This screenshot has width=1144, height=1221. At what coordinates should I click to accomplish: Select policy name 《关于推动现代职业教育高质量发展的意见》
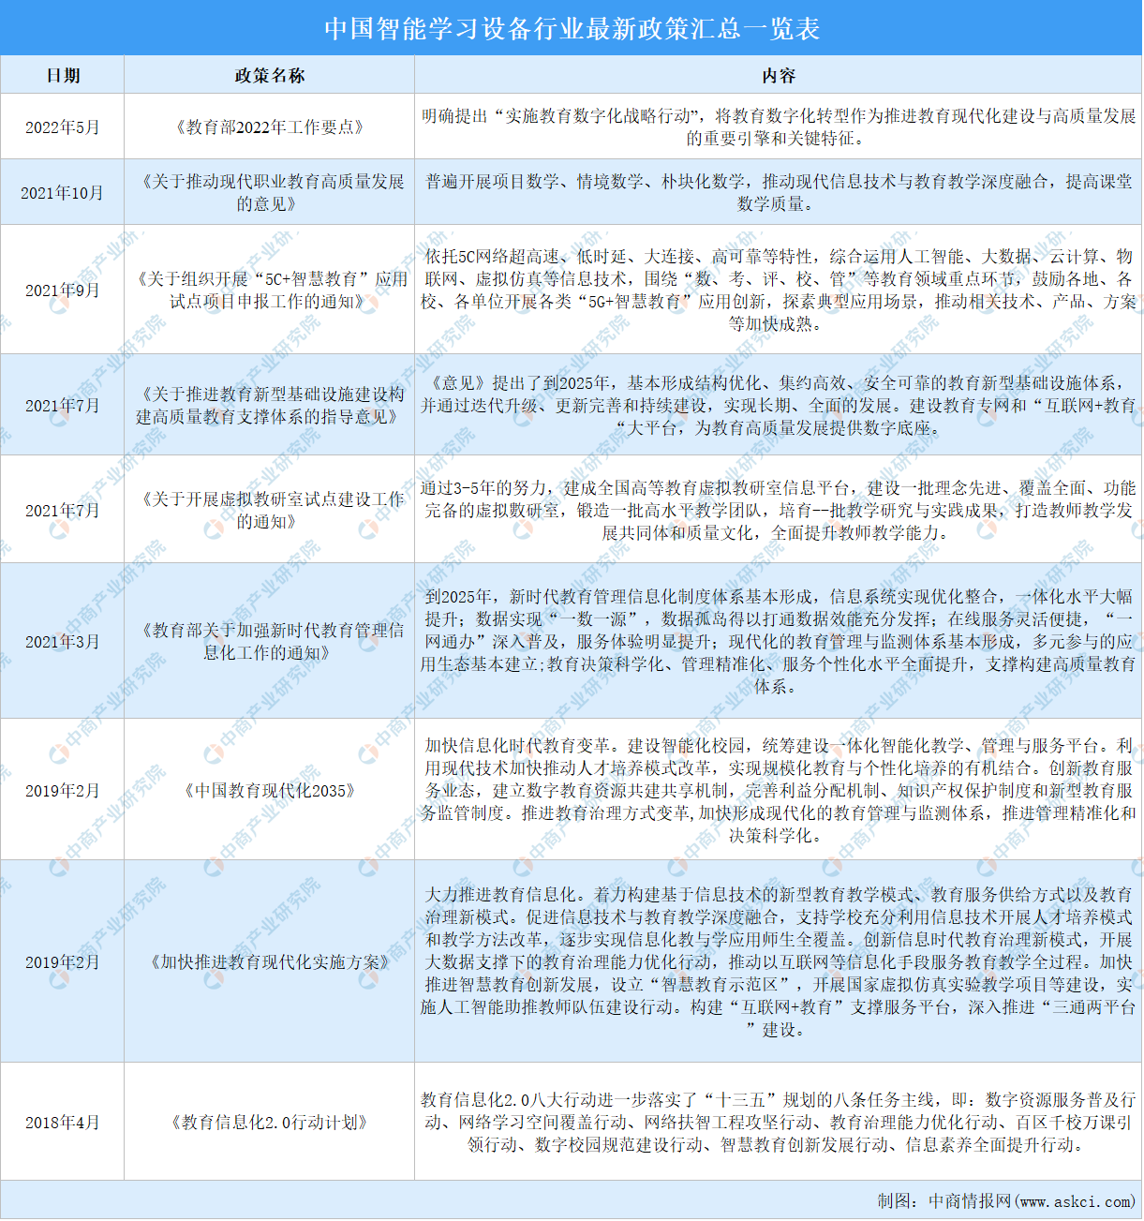[x=270, y=193]
